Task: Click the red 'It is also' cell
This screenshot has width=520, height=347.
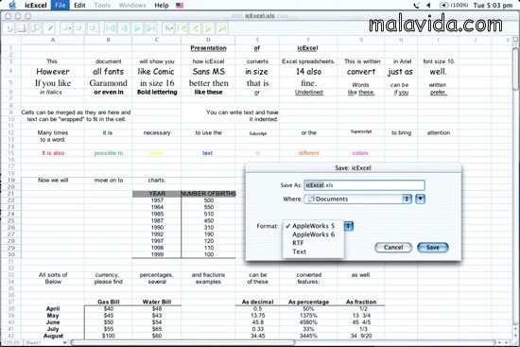Action: pyautogui.click(x=53, y=153)
